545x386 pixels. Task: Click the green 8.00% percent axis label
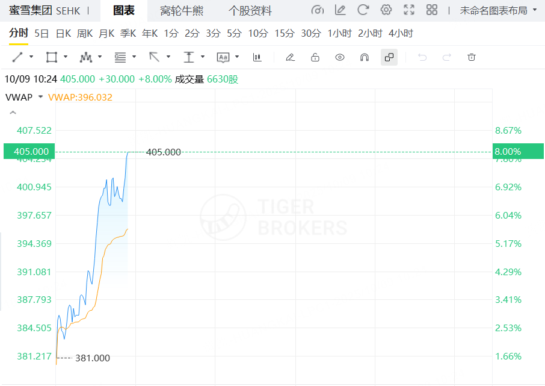tap(518, 151)
